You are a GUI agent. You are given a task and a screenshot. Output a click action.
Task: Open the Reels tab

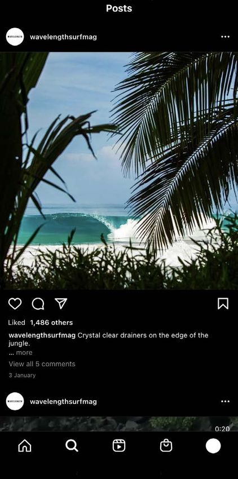[118, 446]
